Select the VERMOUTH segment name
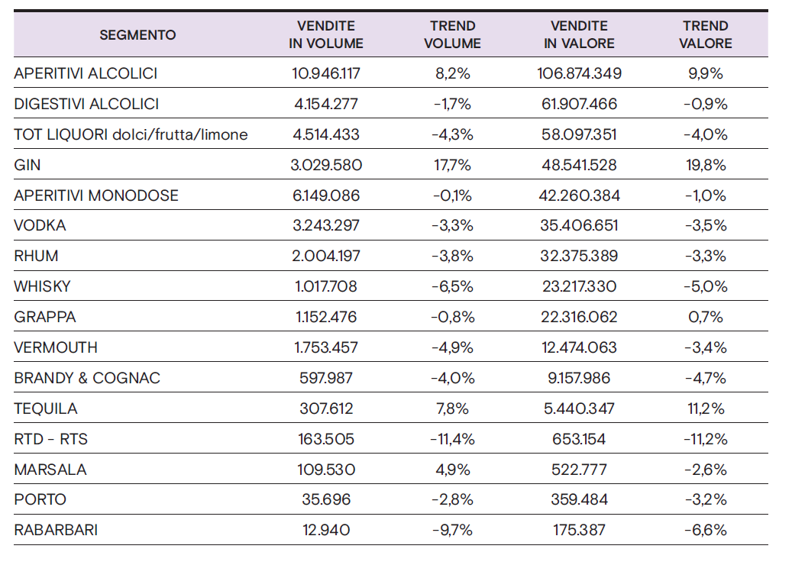This screenshot has width=792, height=565. [x=56, y=347]
